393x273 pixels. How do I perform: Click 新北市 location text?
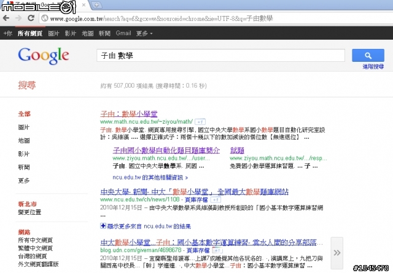pos(27,204)
